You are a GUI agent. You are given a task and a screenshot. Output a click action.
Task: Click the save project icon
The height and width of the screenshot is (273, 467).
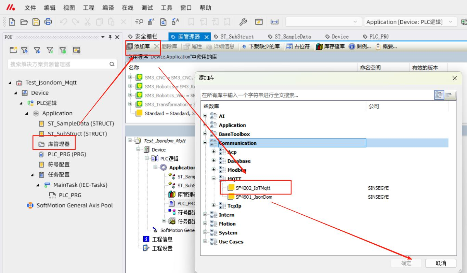36,22
